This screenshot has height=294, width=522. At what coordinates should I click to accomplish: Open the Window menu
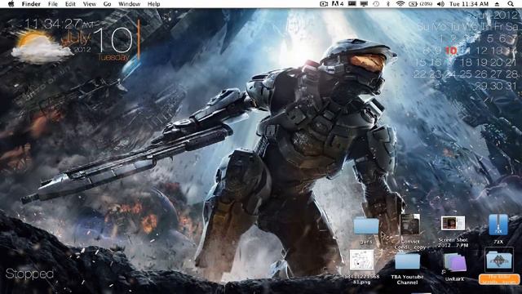click(129, 4)
